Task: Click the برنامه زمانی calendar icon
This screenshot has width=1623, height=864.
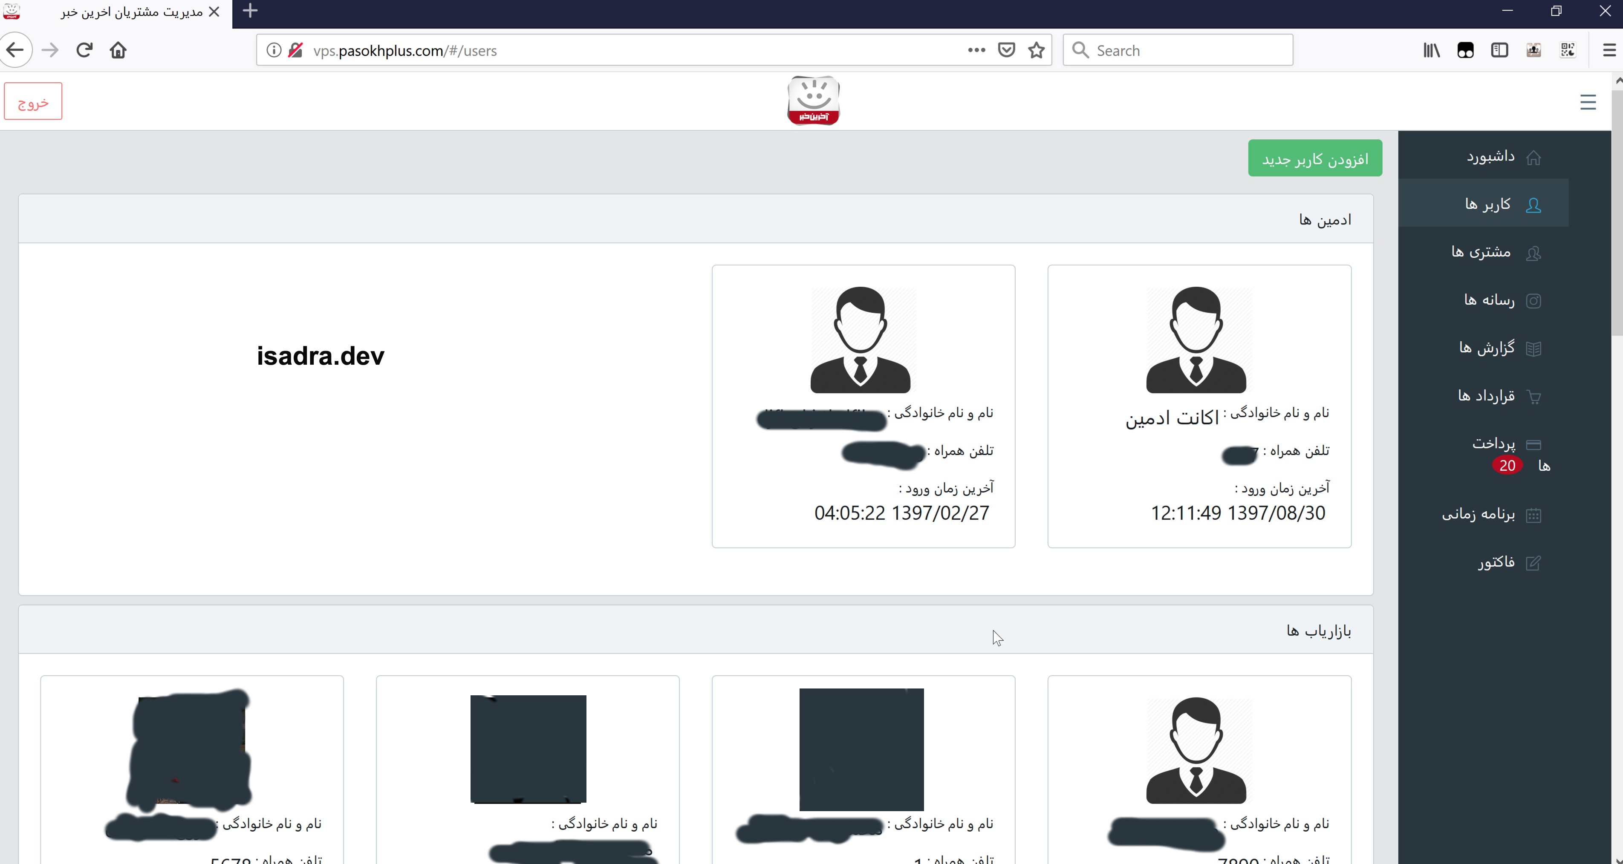Action: coord(1533,515)
